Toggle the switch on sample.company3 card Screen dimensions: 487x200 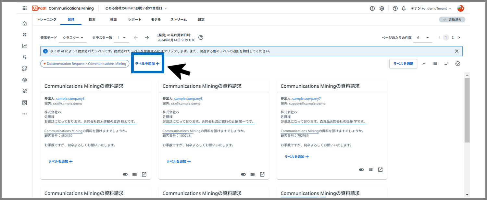pyautogui.click(x=125, y=174)
